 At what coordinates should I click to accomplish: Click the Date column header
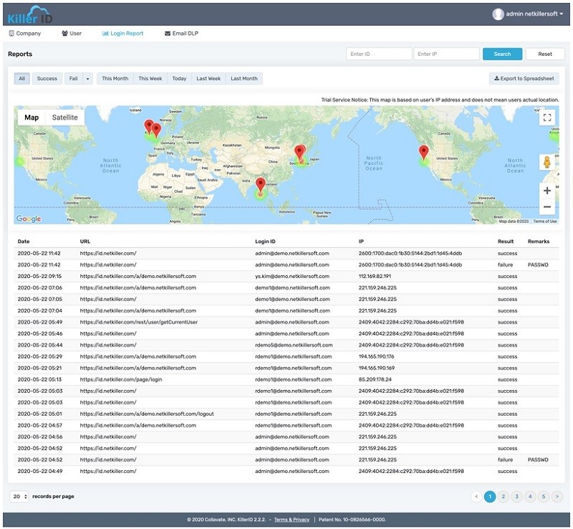click(x=24, y=242)
